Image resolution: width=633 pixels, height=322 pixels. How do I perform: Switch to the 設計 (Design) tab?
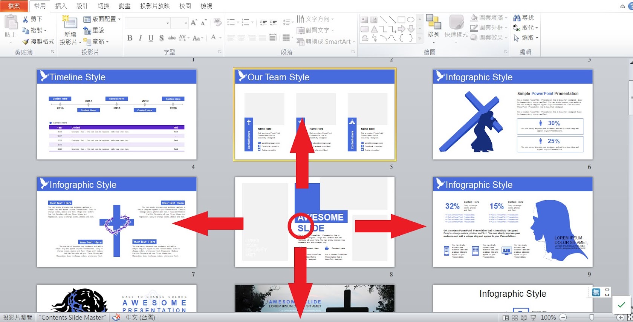click(82, 6)
